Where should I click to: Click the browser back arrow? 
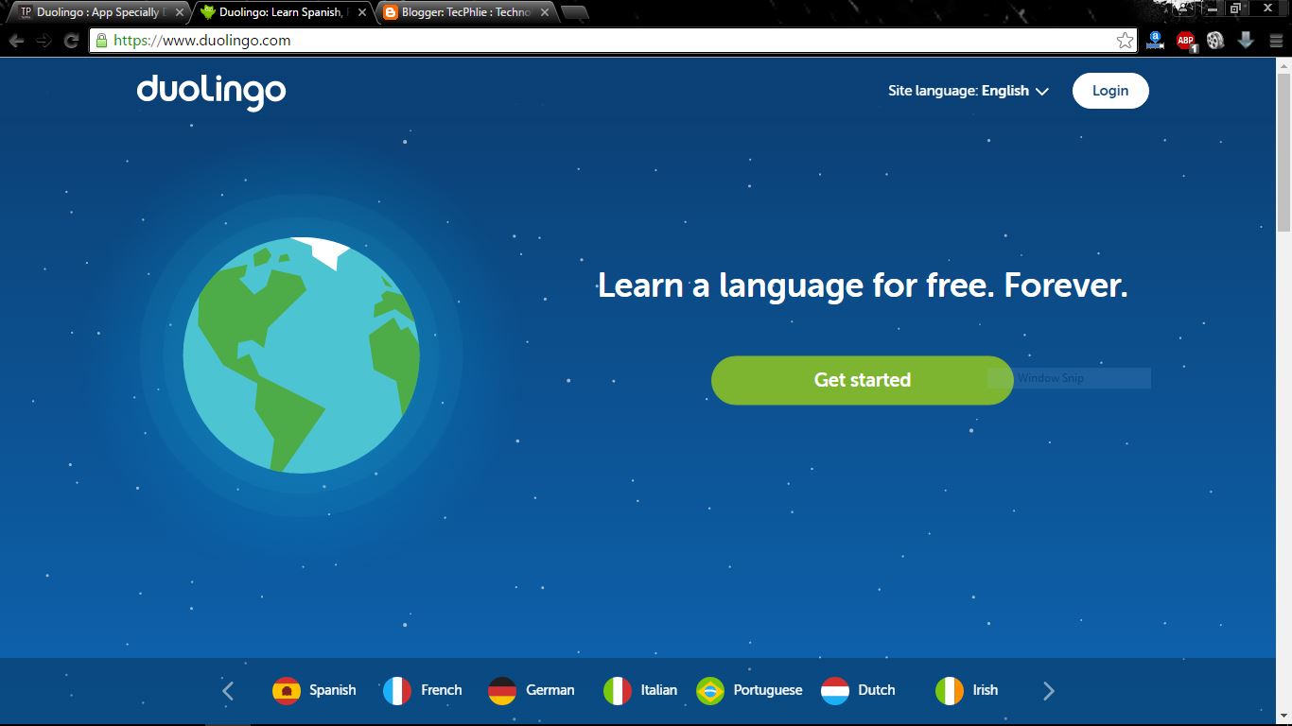16,41
